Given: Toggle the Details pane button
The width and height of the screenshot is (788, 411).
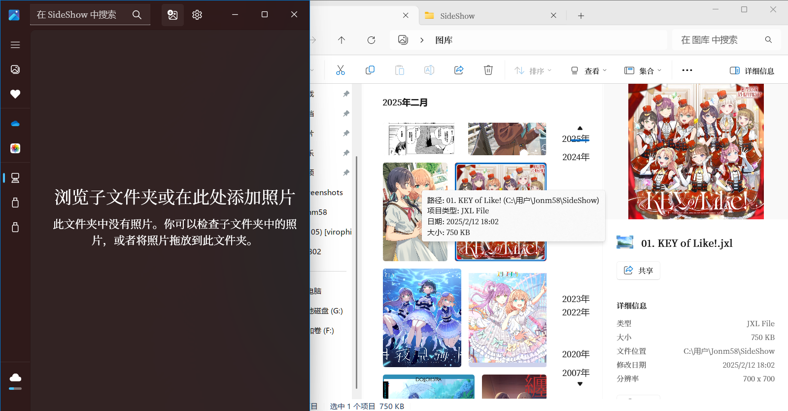Looking at the screenshot, I should tap(752, 70).
